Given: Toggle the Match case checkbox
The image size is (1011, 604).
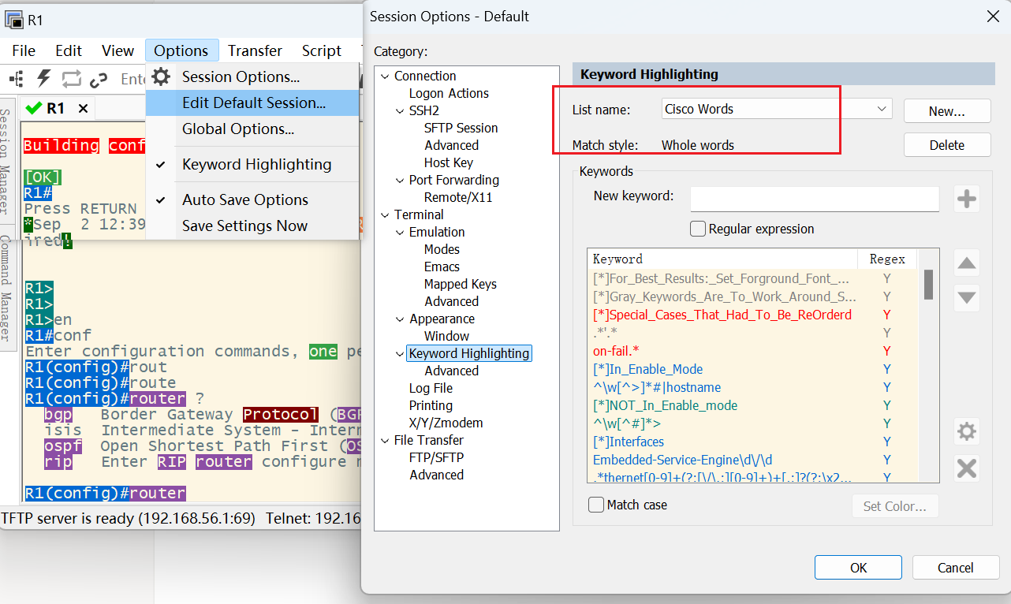Looking at the screenshot, I should (596, 505).
